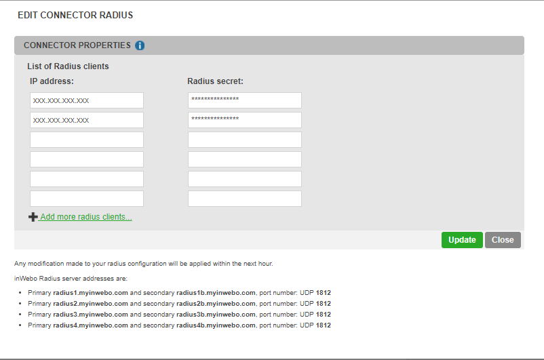Click the sixth, last Radius secret field
This screenshot has height=360, width=544.
pyautogui.click(x=244, y=199)
